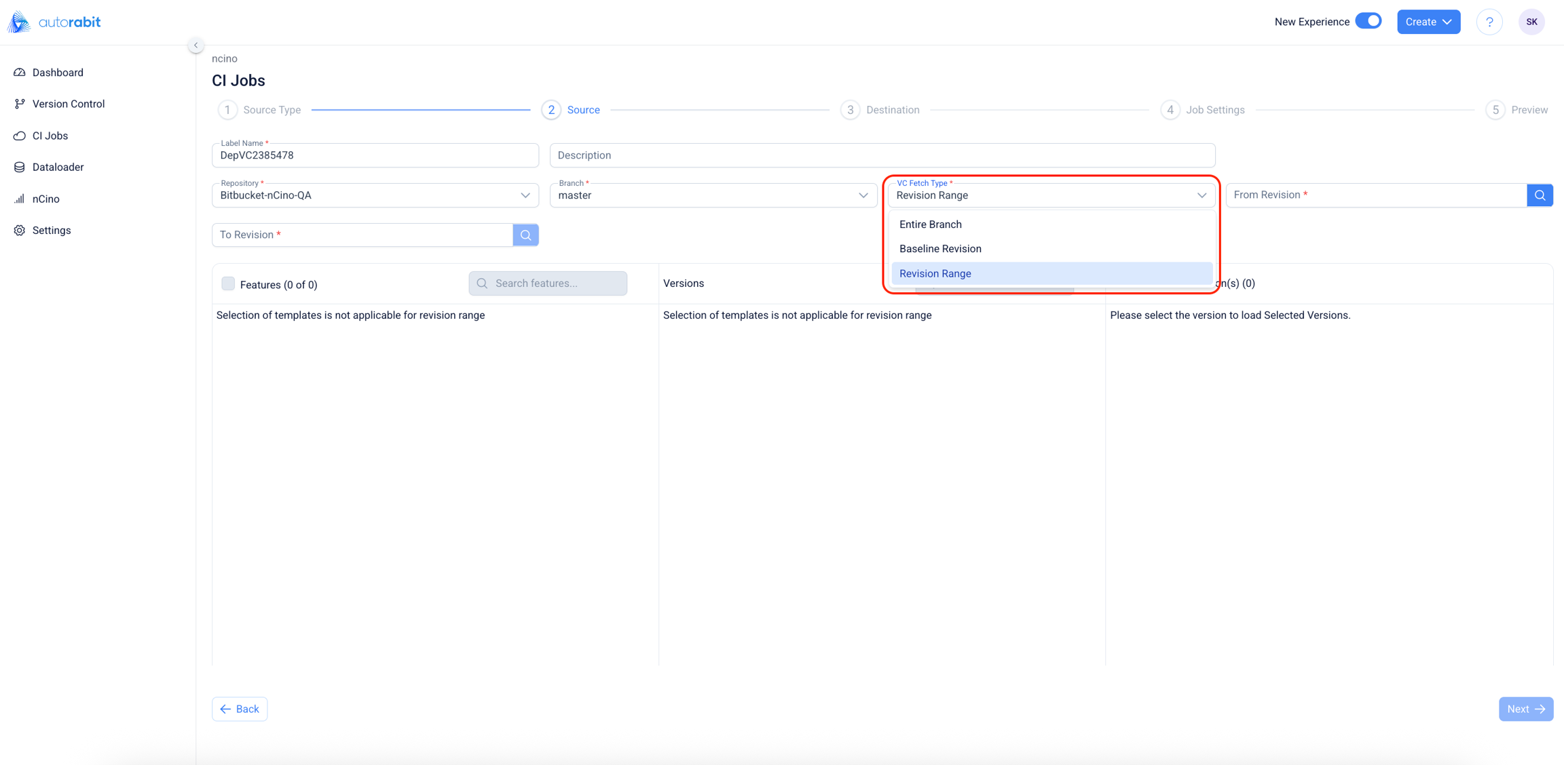Click the Description input field

(882, 155)
